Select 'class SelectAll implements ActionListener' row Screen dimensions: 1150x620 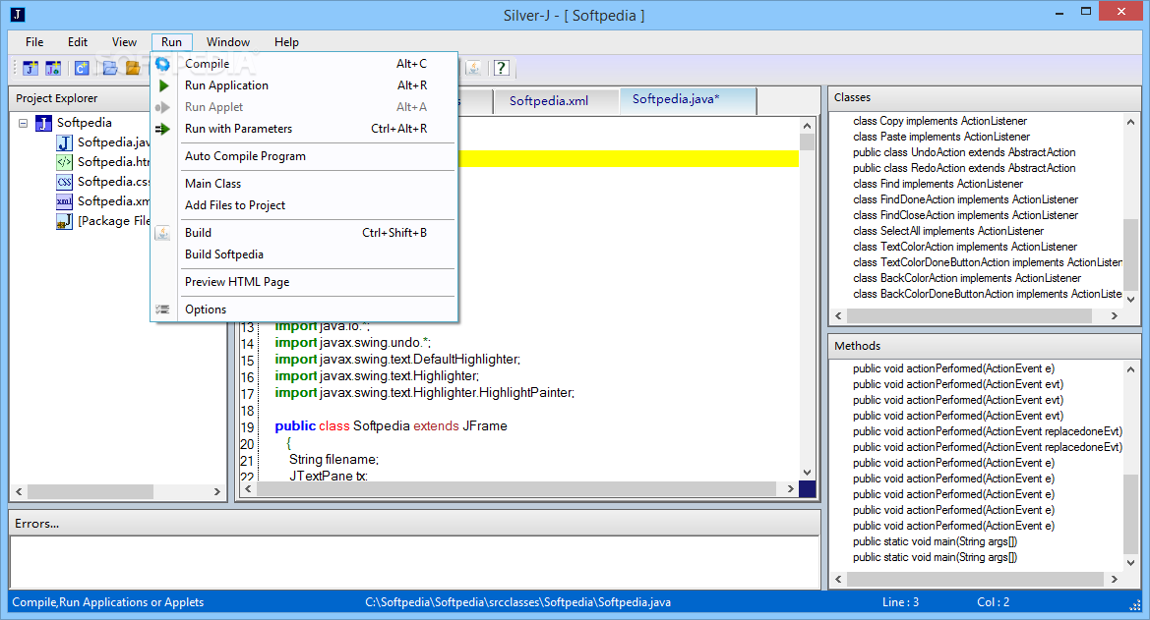tap(947, 231)
